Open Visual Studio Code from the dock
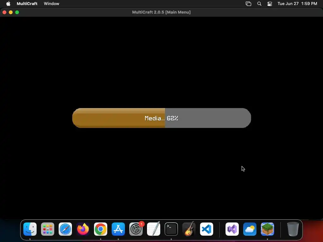The width and height of the screenshot is (323, 242). (207, 229)
